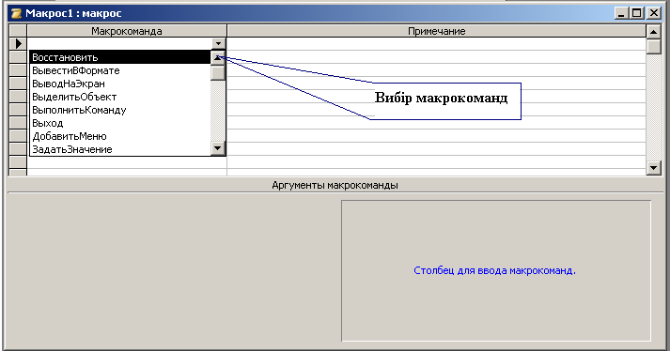Image resolution: width=670 pixels, height=351 pixels.
Task: Maximize the Макрос1 window
Action: coord(637,13)
